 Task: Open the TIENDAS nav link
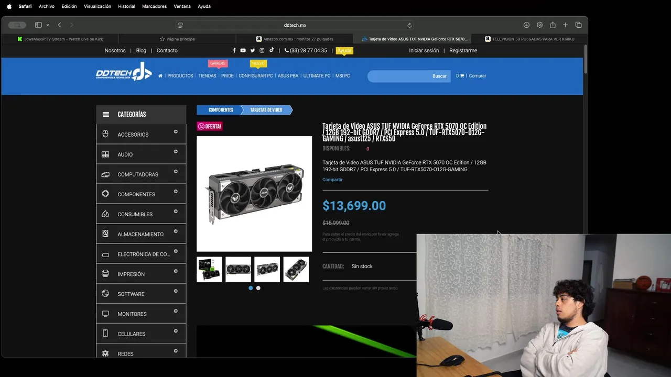207,76
